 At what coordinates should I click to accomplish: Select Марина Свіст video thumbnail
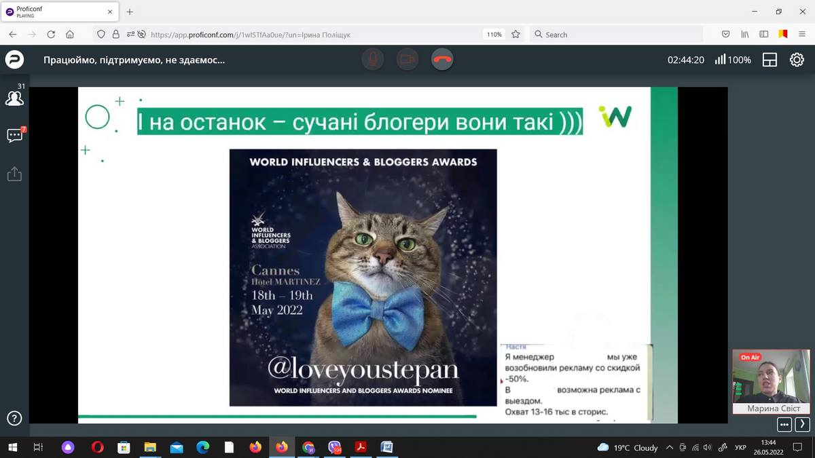coord(771,381)
